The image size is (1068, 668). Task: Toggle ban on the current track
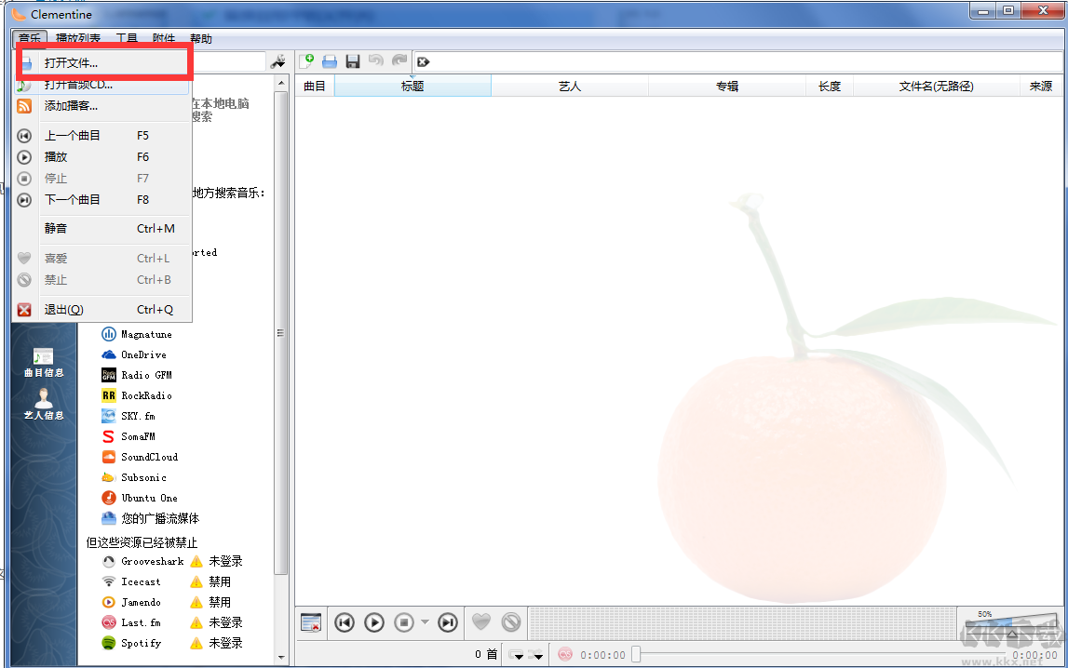click(510, 622)
